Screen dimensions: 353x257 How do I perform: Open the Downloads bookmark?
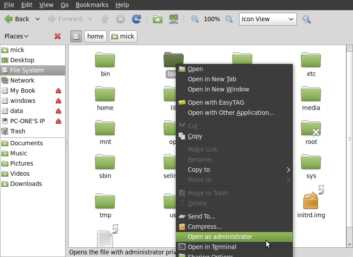point(33,184)
